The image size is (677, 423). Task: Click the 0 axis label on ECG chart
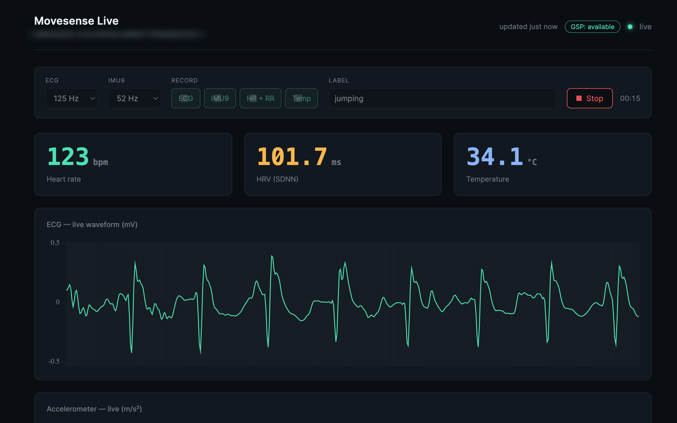(x=57, y=302)
